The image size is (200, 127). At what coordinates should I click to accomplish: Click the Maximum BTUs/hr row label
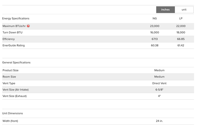[x=14, y=26]
